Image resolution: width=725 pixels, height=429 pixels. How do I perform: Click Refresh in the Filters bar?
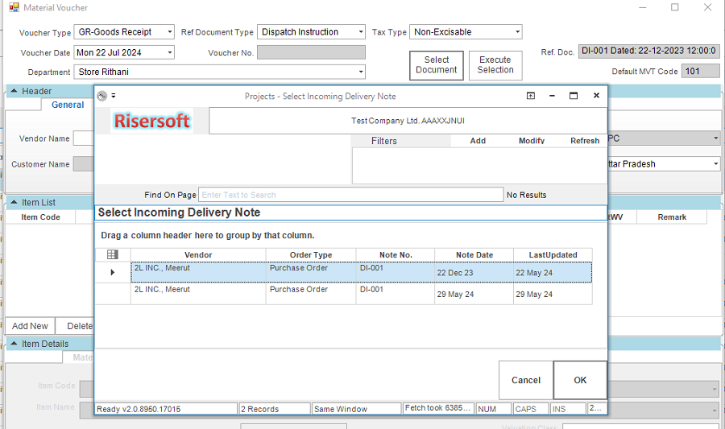(584, 141)
